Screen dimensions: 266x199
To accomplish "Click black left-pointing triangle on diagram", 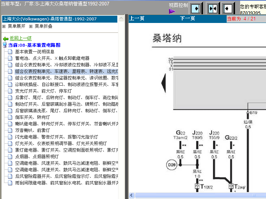I will point(164,83).
